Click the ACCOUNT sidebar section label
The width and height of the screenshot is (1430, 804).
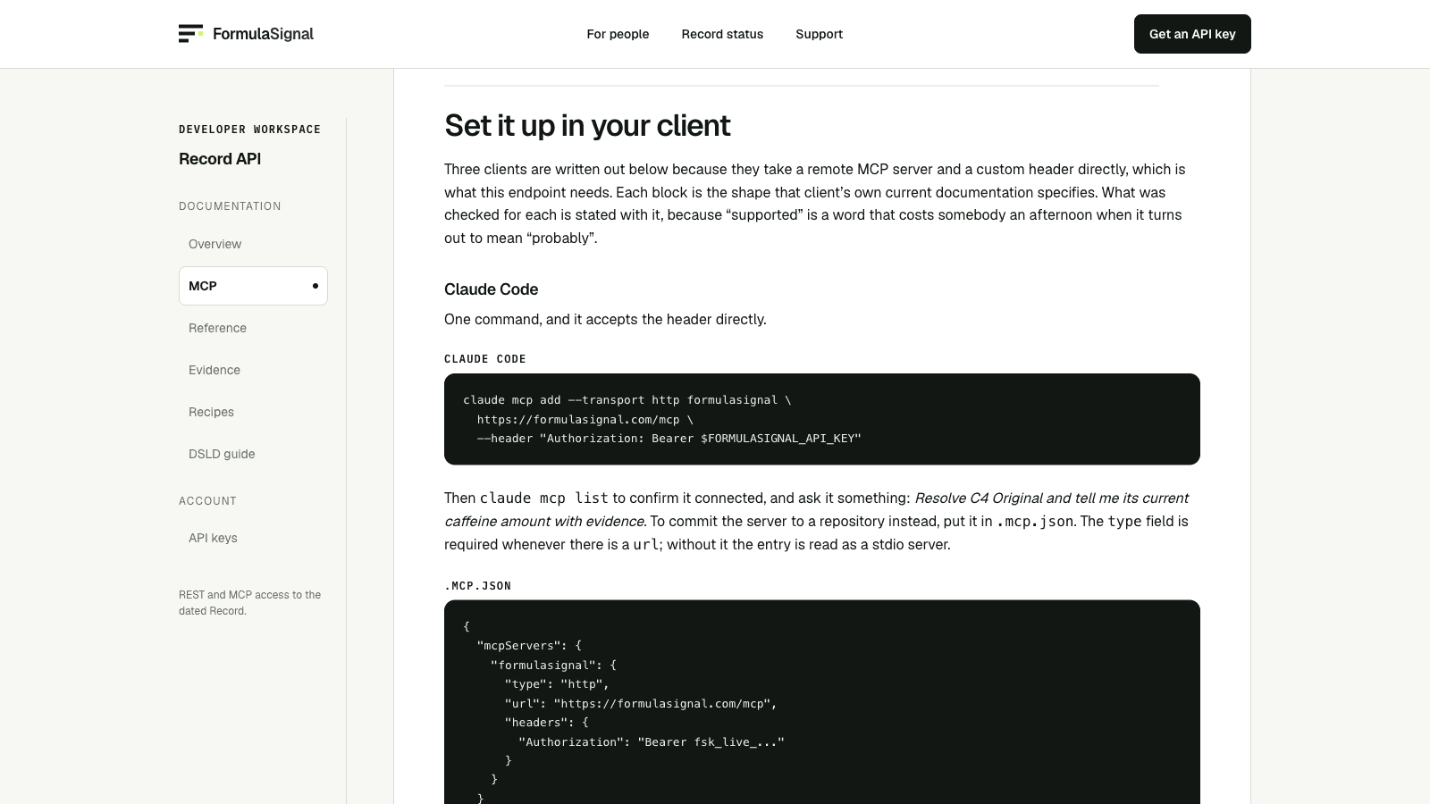pos(207,501)
